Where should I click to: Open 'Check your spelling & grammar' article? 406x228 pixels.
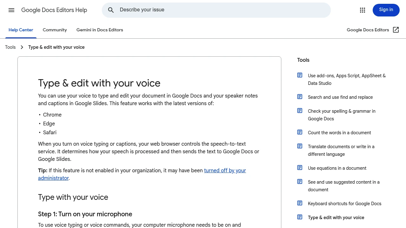tap(342, 115)
